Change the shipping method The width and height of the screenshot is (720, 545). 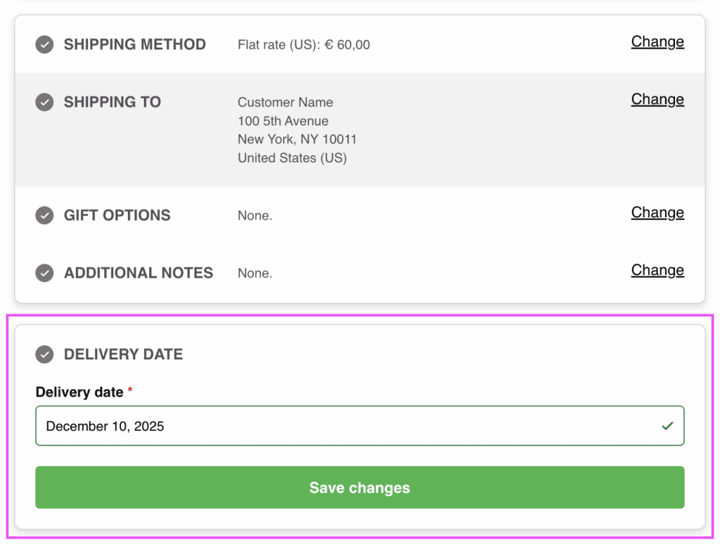[x=657, y=42]
